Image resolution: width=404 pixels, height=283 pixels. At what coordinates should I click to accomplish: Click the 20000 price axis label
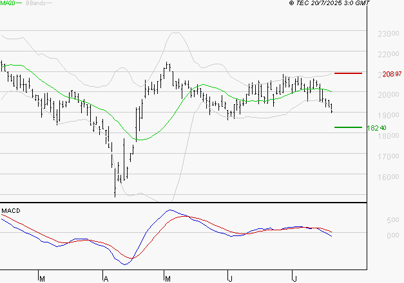click(x=389, y=95)
